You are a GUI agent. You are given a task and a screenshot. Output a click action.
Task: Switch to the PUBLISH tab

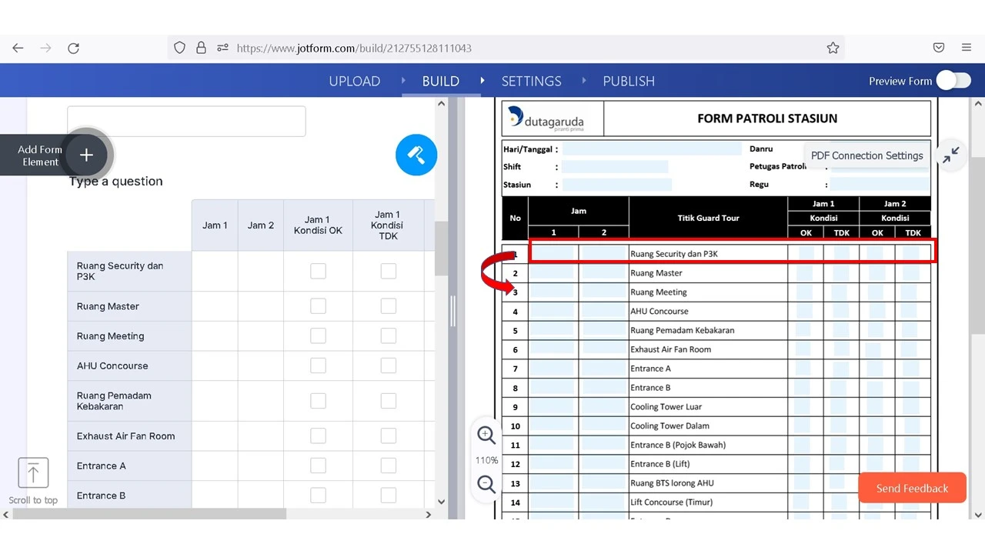(629, 80)
